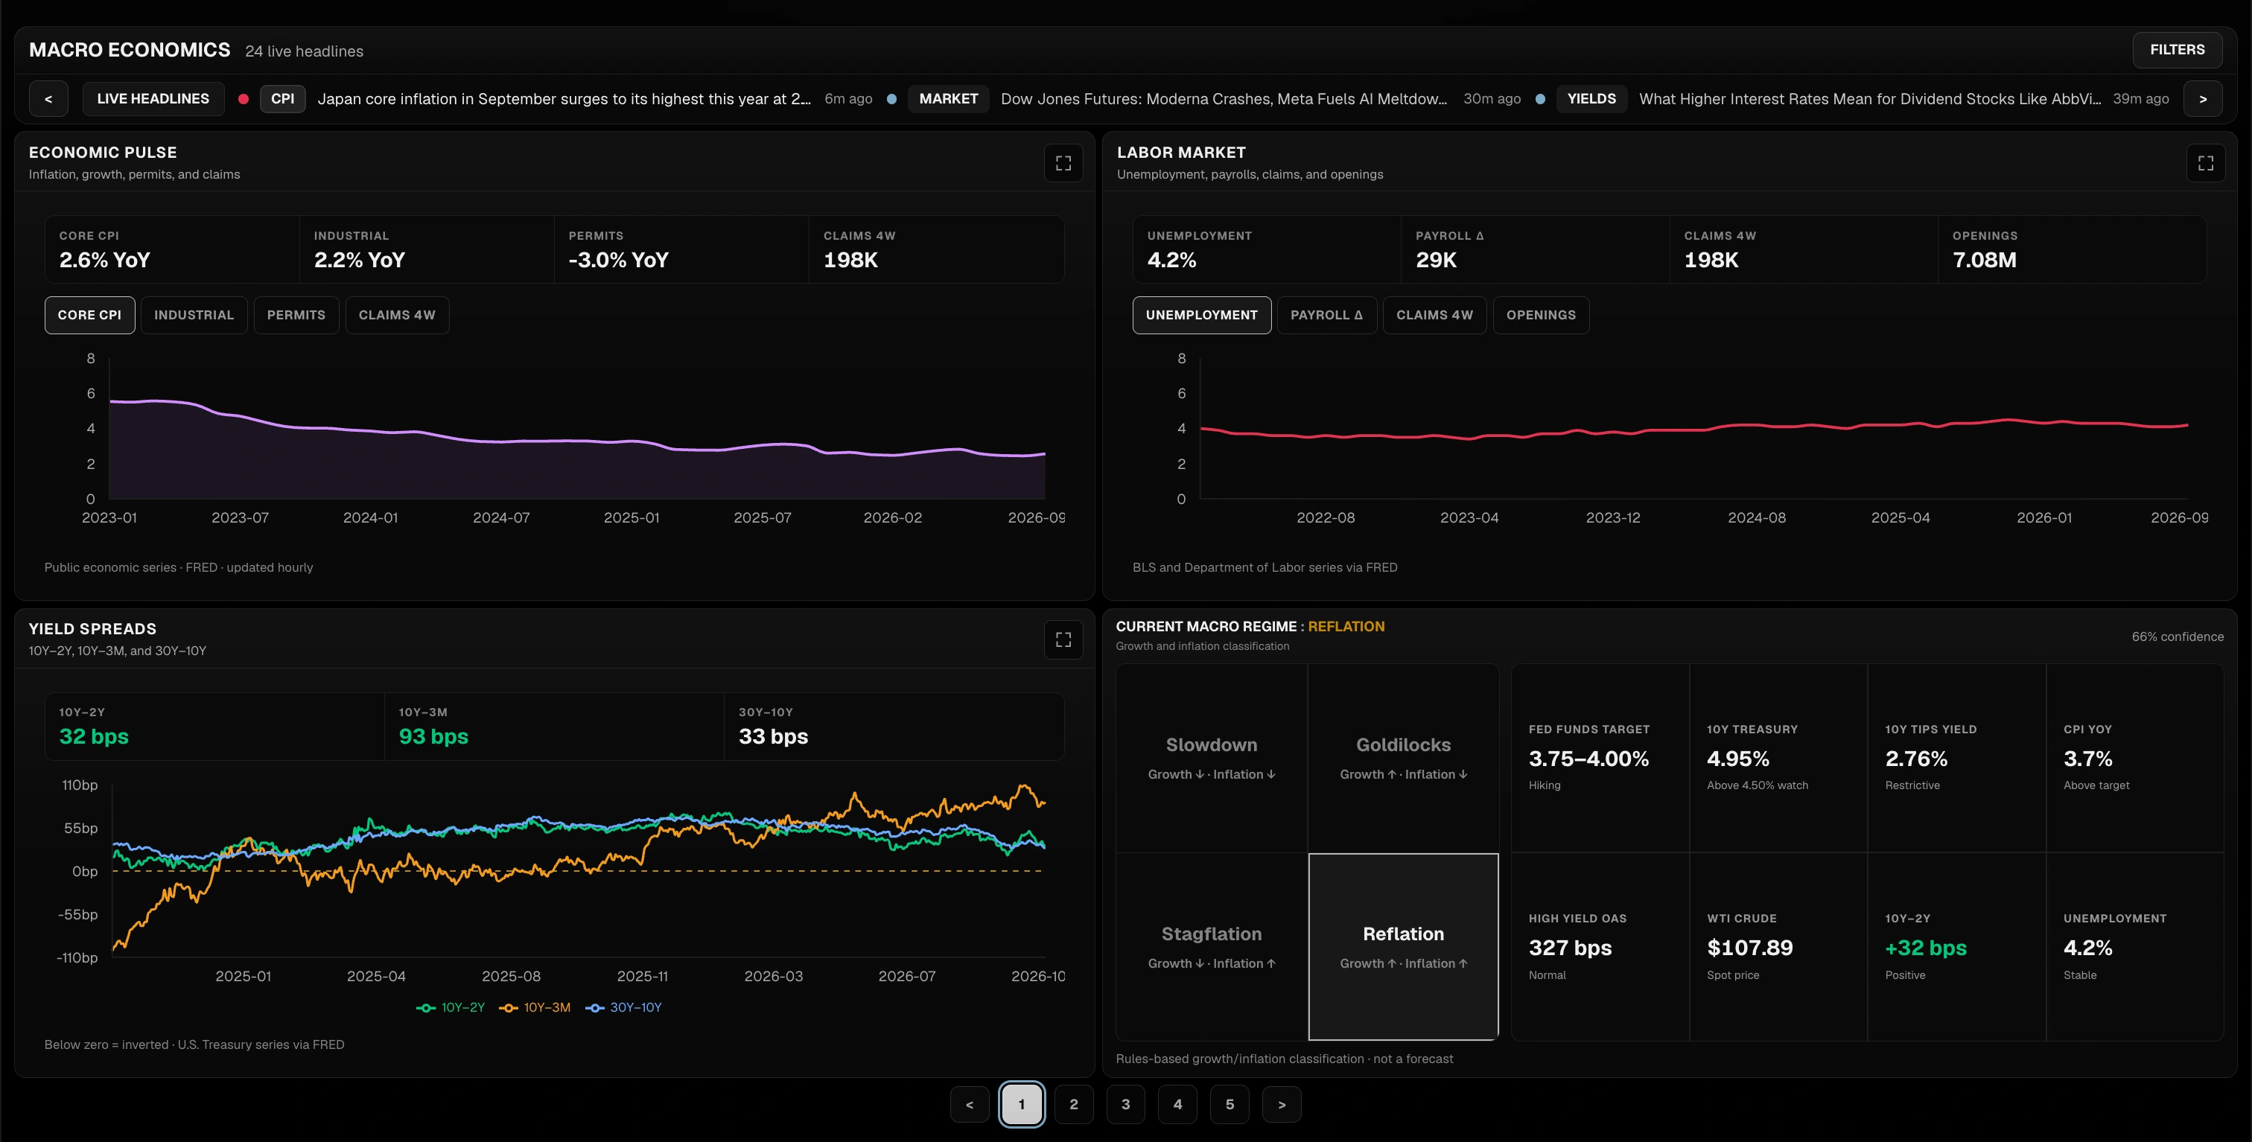2252x1142 pixels.
Task: Expand the Labor Market panel to fullscreen
Action: [x=2205, y=163]
